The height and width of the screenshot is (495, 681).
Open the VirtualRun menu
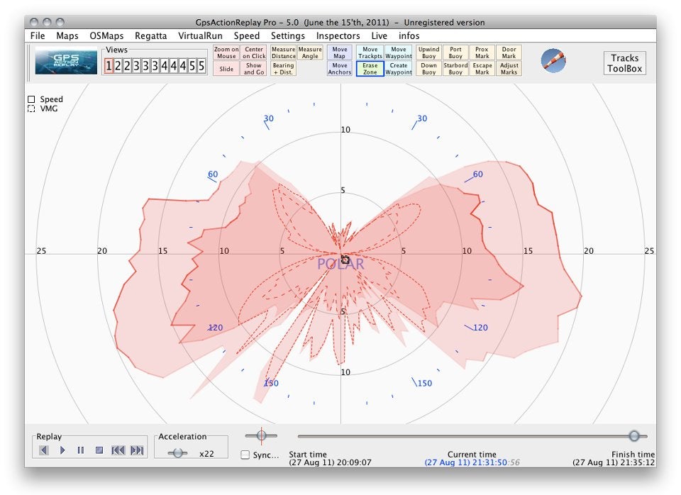tap(200, 35)
